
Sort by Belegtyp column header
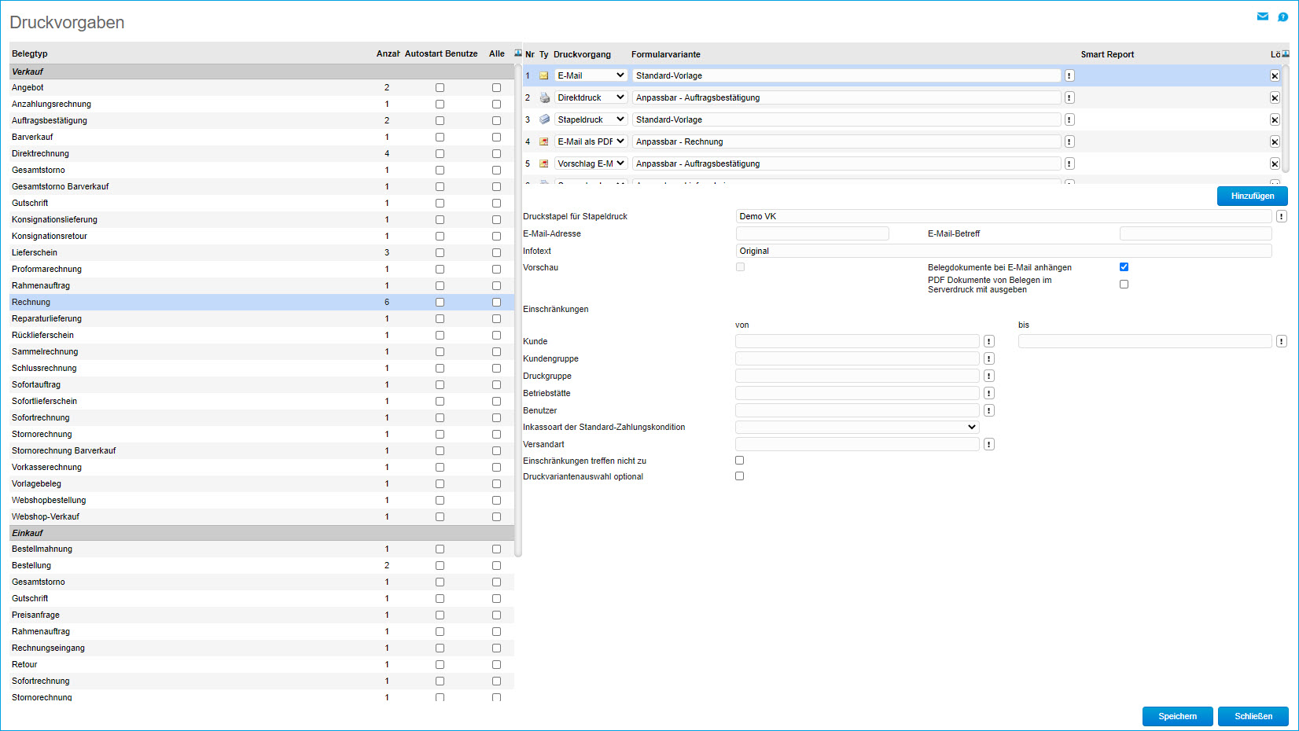tap(30, 53)
